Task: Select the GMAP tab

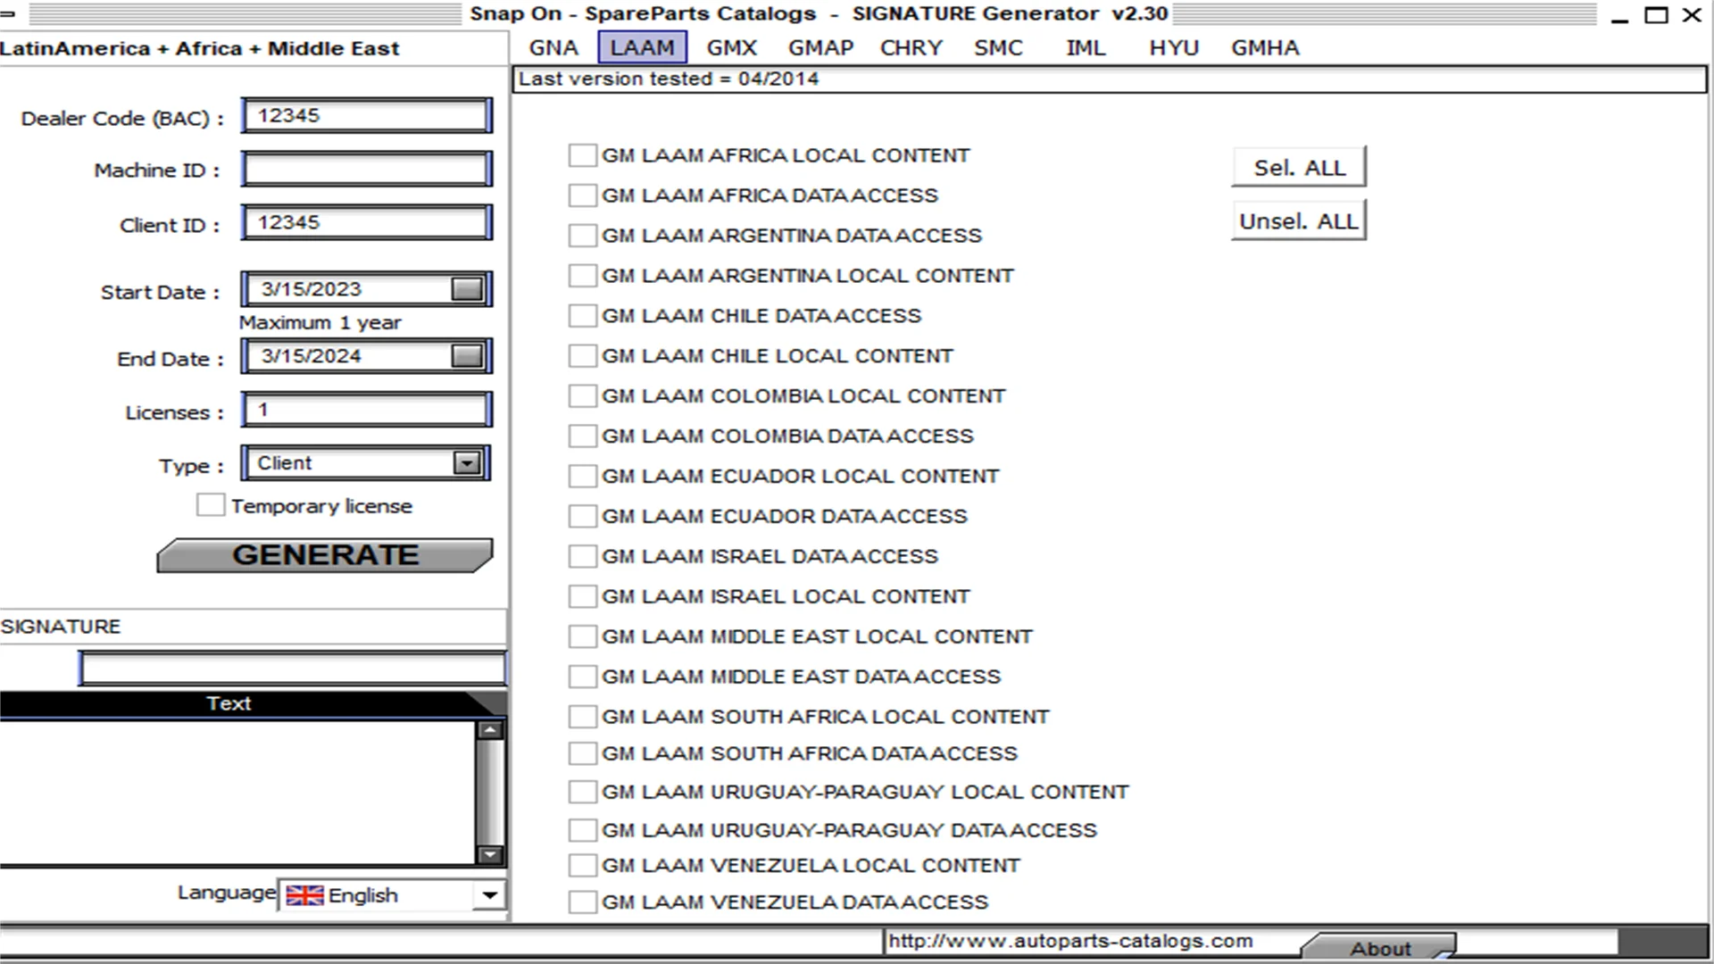Action: [820, 48]
